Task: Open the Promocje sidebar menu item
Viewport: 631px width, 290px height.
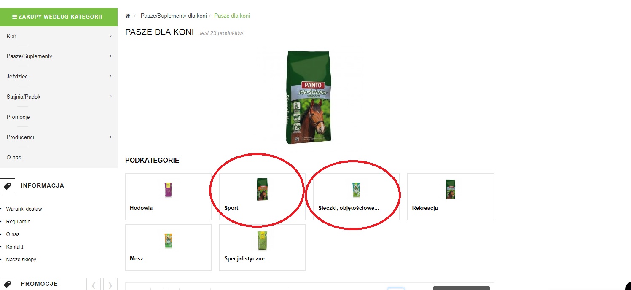Action: [x=18, y=117]
